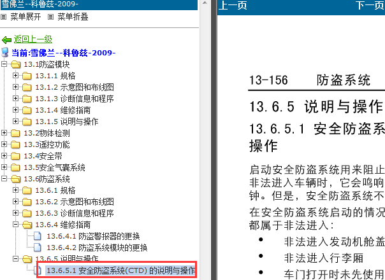Click the 13.2物体检测 folder icon

point(15,134)
